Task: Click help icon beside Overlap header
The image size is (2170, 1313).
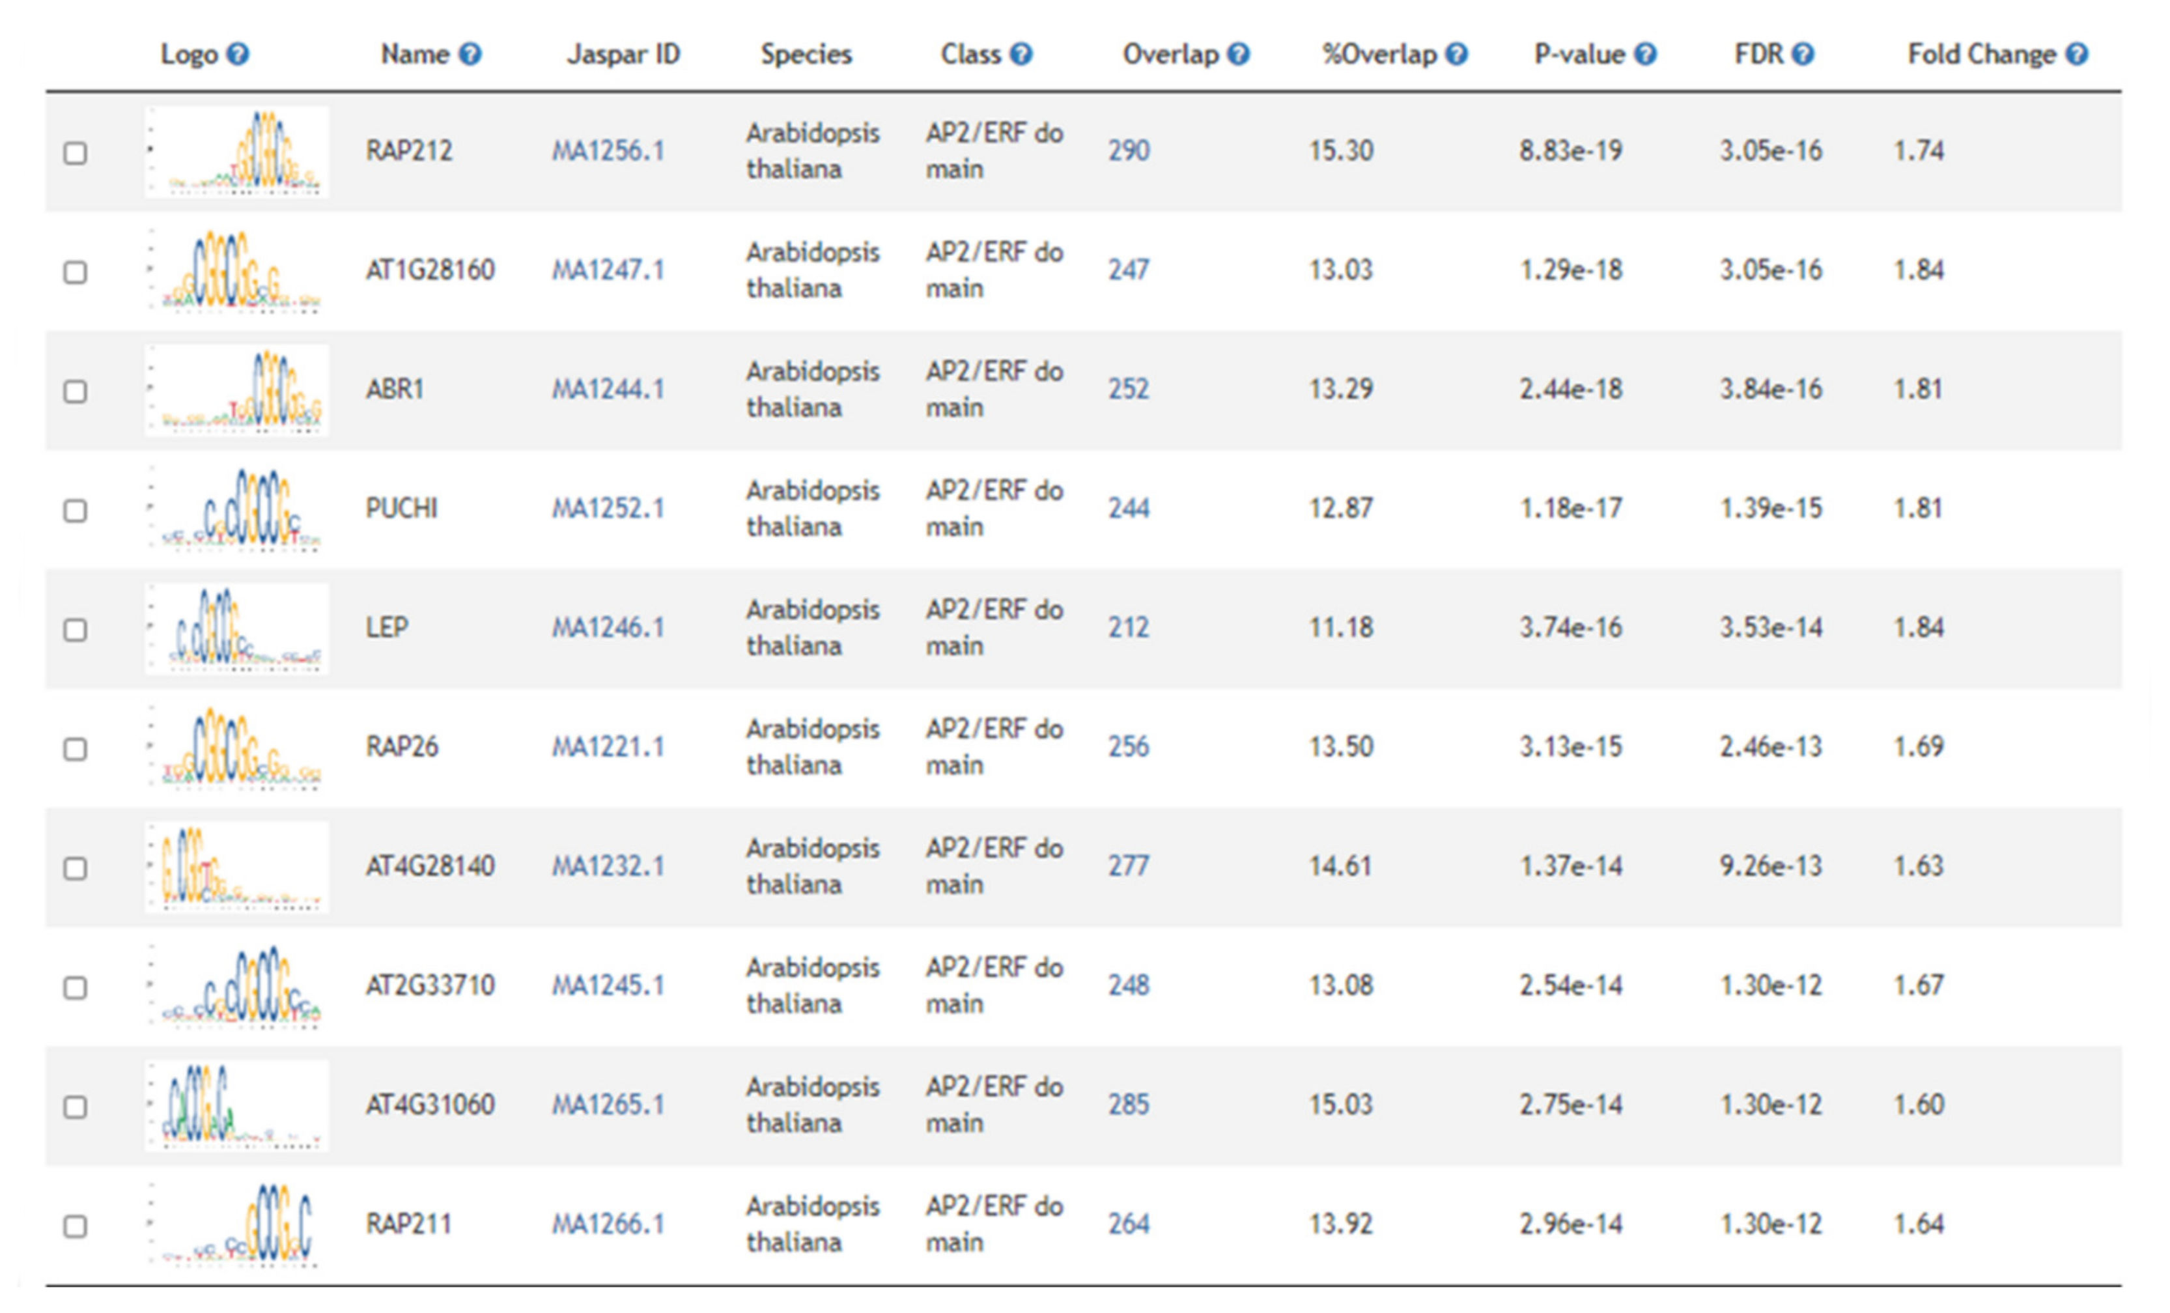Action: 1238,55
